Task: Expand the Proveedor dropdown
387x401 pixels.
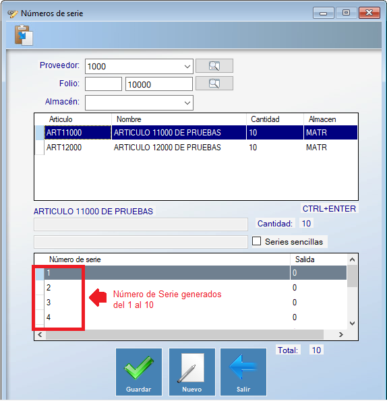Action: [187, 67]
